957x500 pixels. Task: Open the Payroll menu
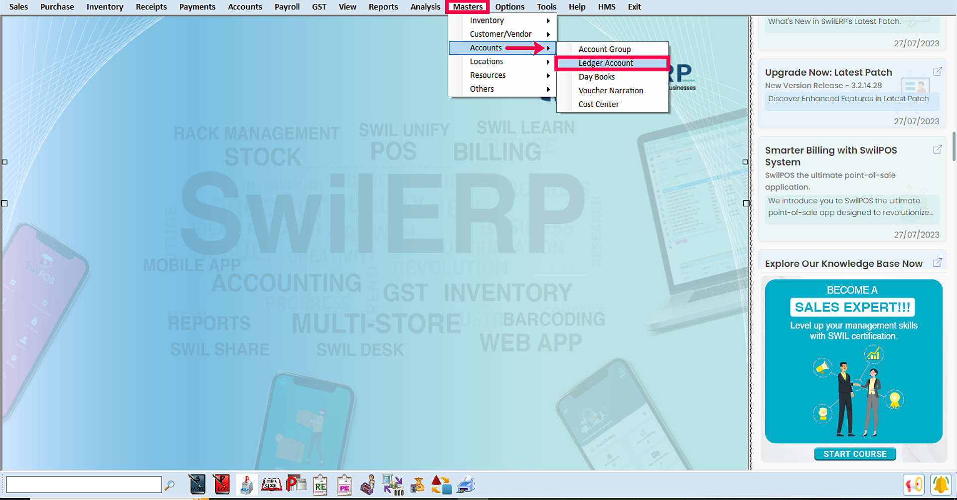287,7
